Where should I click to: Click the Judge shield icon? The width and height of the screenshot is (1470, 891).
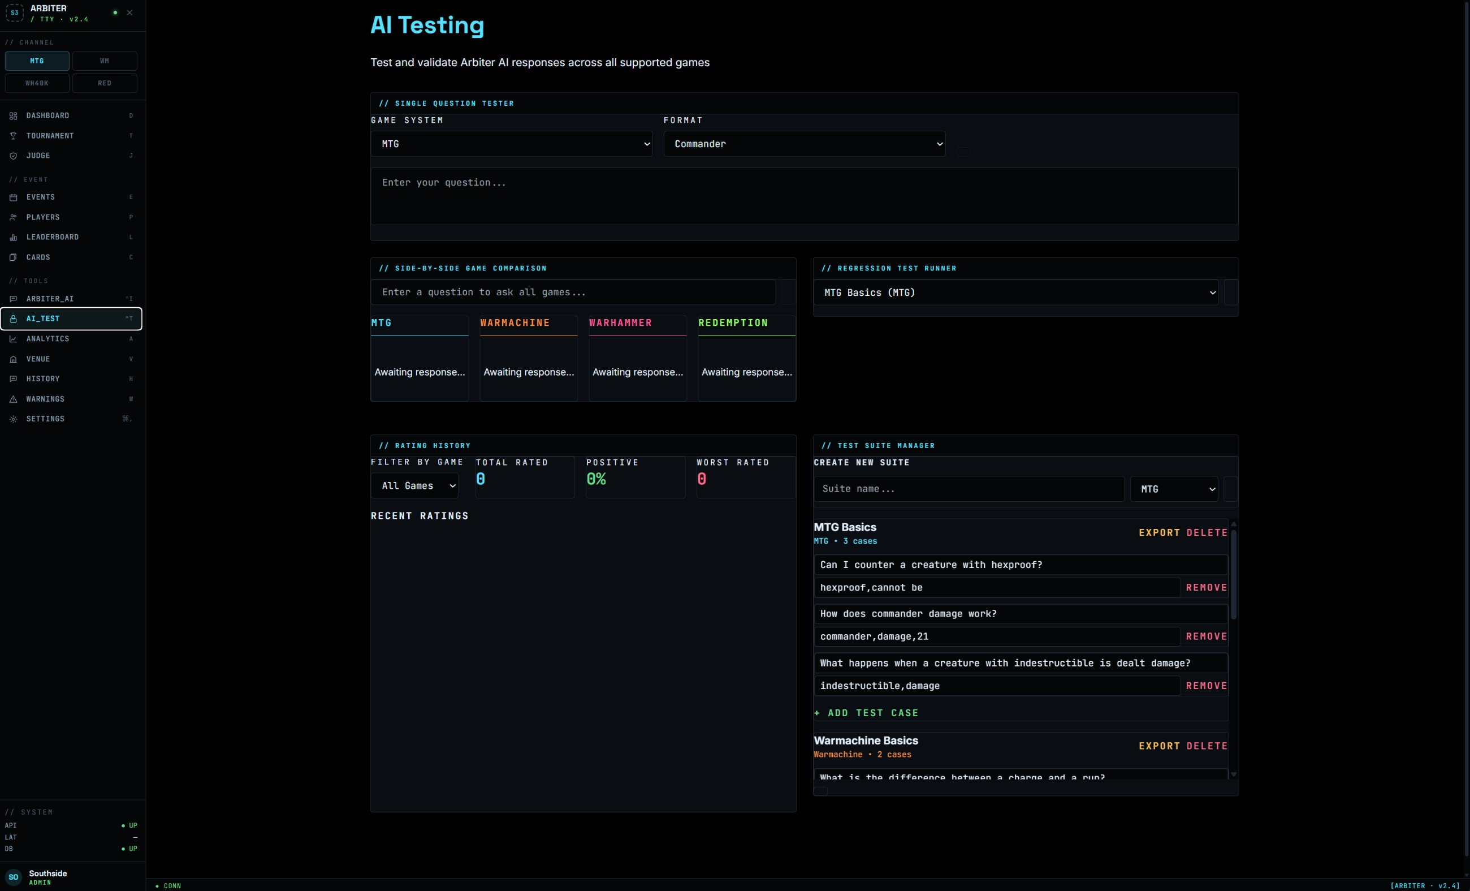point(13,156)
